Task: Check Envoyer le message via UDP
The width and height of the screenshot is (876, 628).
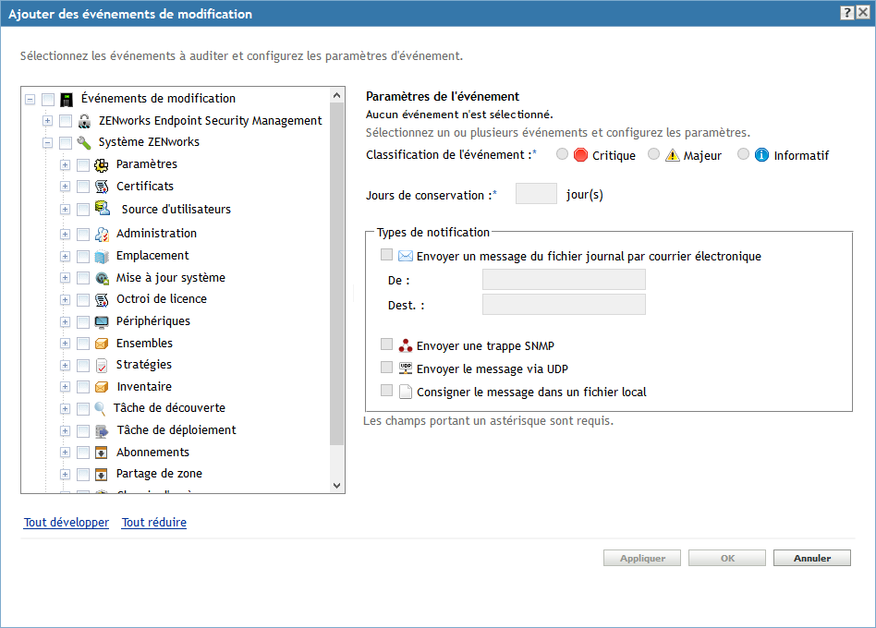Action: [x=386, y=367]
